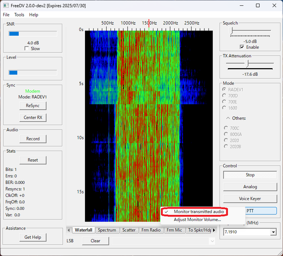This screenshot has height=256, width=283.
Task: Open the dropdown next to Clear button
Action: coord(212,241)
